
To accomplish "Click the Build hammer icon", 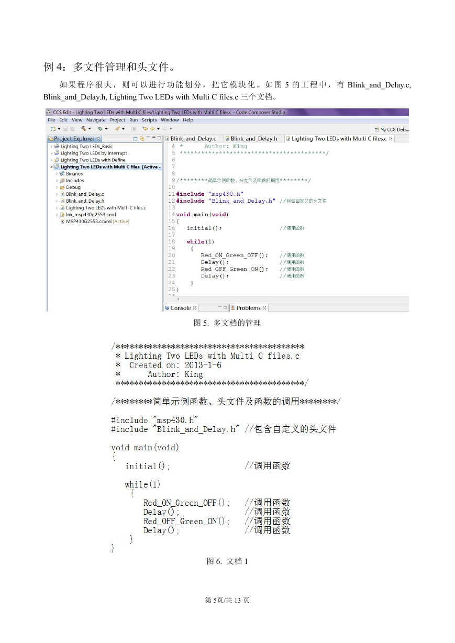I will [x=83, y=129].
